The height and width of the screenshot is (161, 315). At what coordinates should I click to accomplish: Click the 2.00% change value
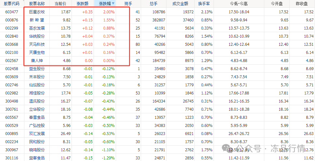pos(109,12)
